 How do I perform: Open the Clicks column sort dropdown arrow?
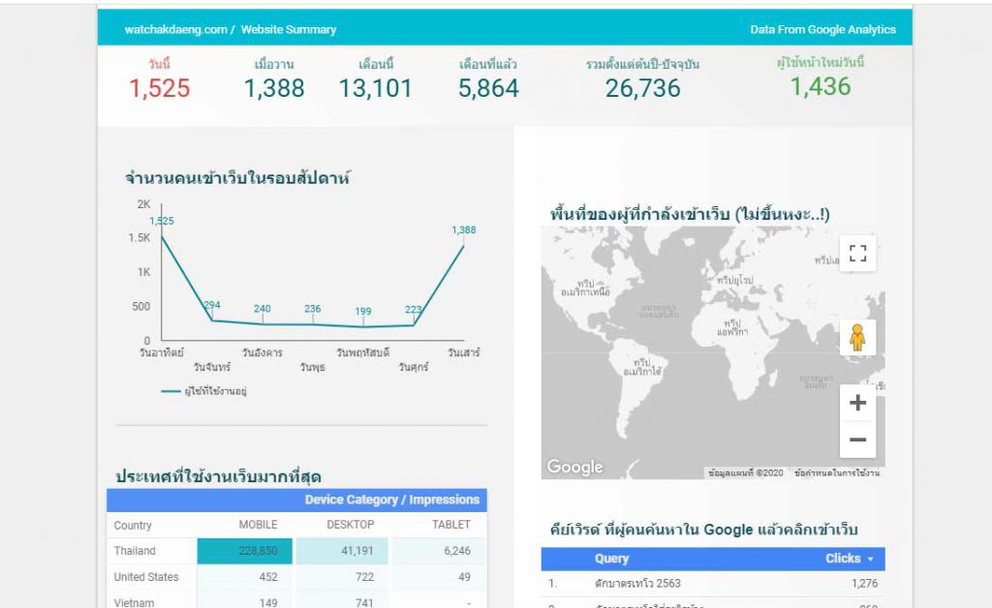tap(871, 560)
